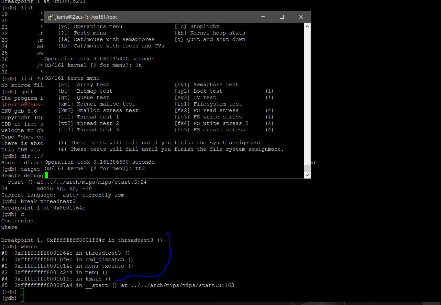Click the '[fs2] FS read stress' entry
Image resolution: width=441 pixels, height=305 pixels.
pyautogui.click(x=207, y=110)
